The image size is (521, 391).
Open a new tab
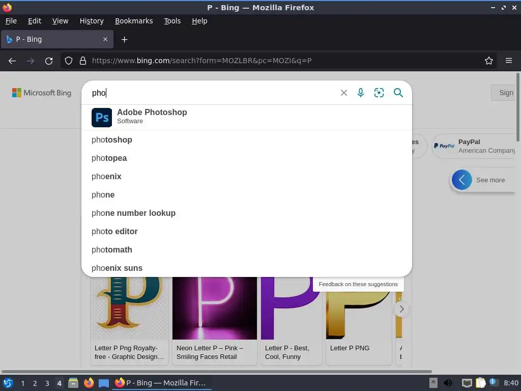tap(124, 40)
